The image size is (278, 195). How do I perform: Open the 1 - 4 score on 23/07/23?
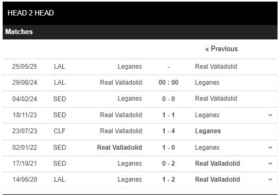pyautogui.click(x=169, y=131)
